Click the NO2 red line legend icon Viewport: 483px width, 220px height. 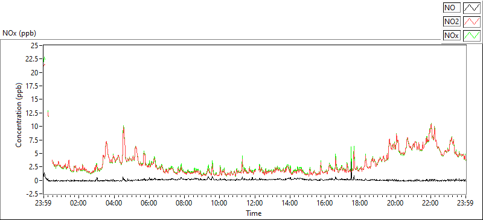tap(472, 21)
